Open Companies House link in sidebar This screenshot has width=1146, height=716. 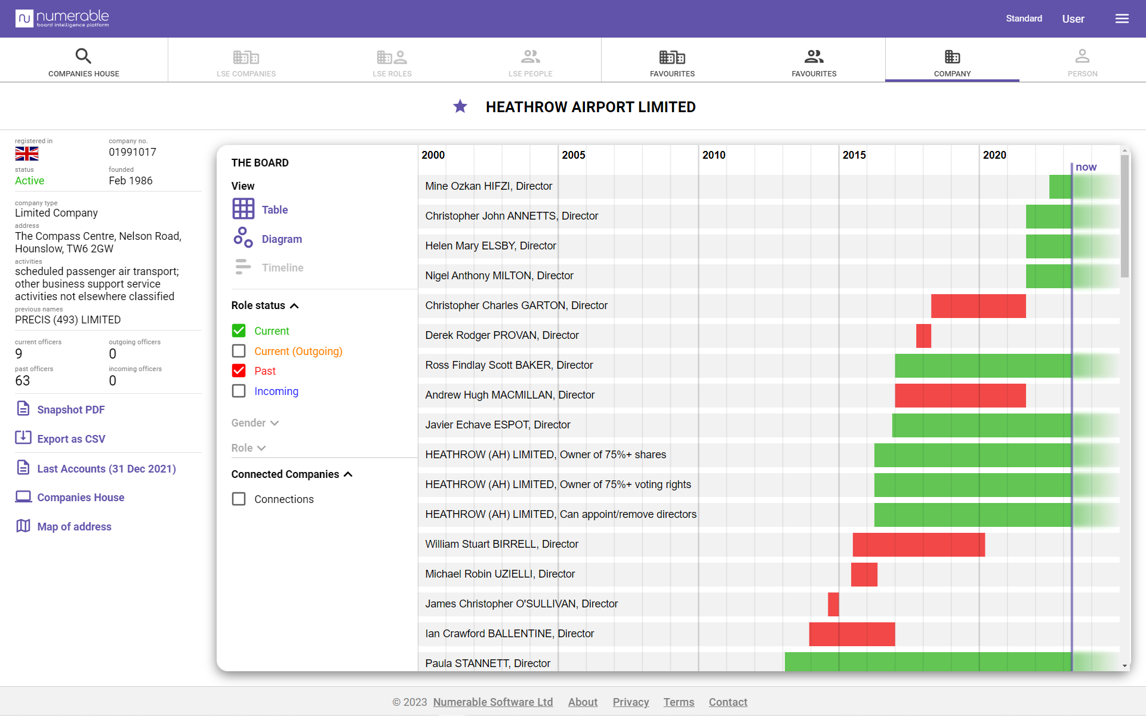(81, 498)
